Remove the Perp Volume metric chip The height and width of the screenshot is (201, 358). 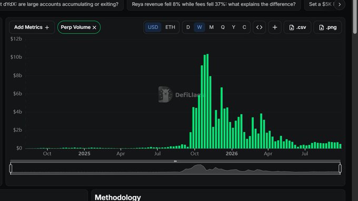pyautogui.click(x=94, y=27)
